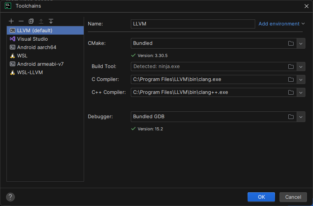Select the Android armeabi-v7 toolchain
Viewport: 313px width, 206px height.
click(x=45, y=64)
